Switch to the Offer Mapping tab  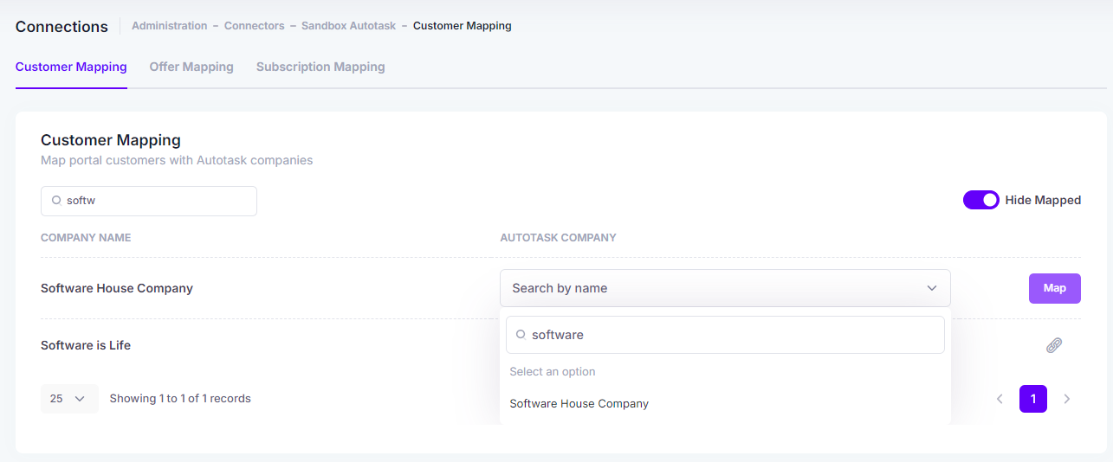191,67
